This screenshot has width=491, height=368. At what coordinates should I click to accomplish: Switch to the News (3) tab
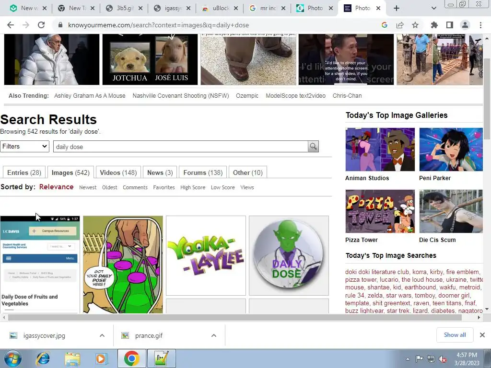[160, 172]
